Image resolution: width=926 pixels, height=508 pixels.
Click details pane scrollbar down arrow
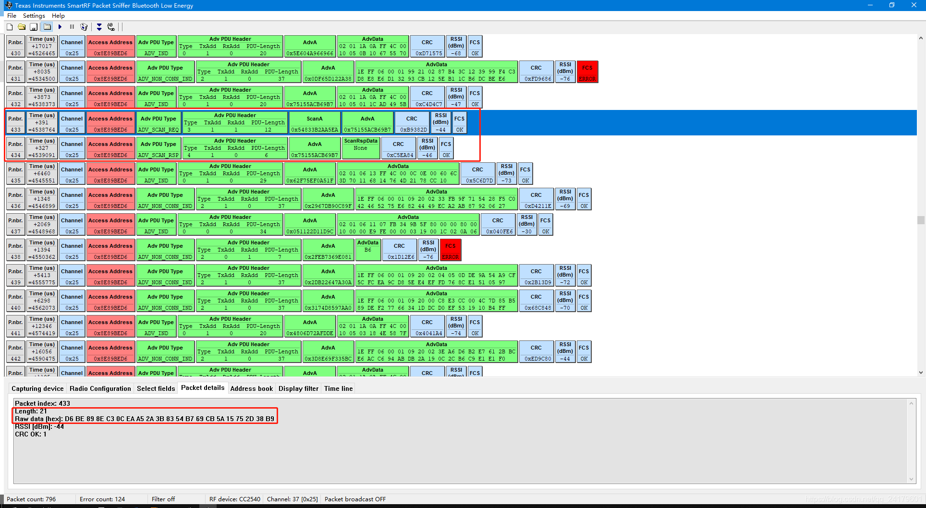click(911, 479)
